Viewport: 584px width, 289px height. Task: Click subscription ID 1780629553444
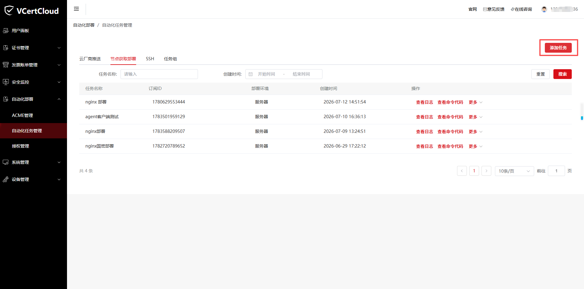coord(169,102)
